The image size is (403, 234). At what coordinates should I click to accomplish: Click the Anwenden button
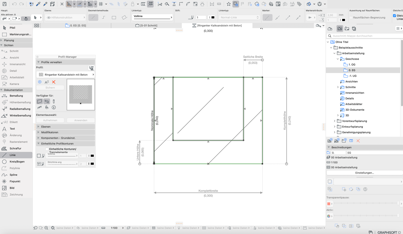tap(81, 120)
